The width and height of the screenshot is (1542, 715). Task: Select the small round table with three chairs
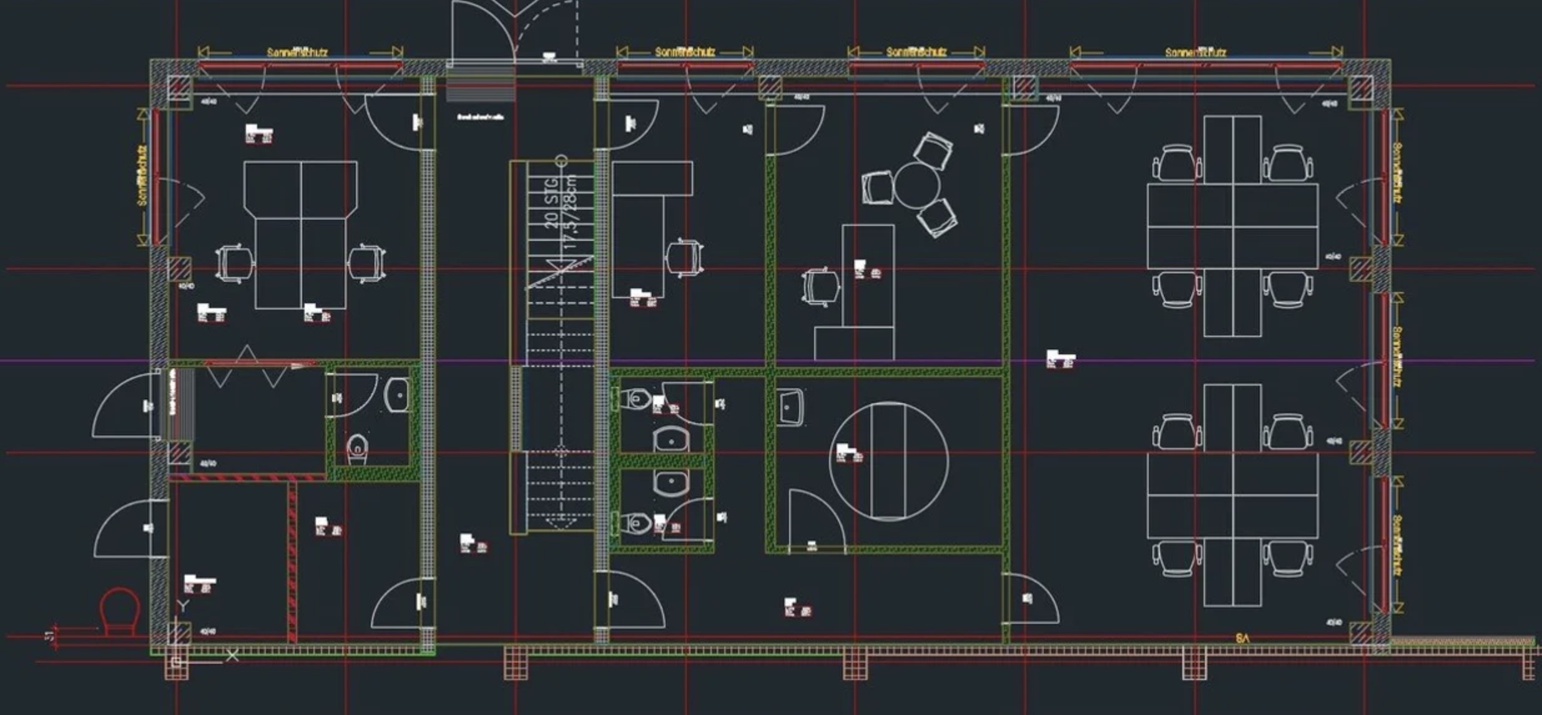916,185
